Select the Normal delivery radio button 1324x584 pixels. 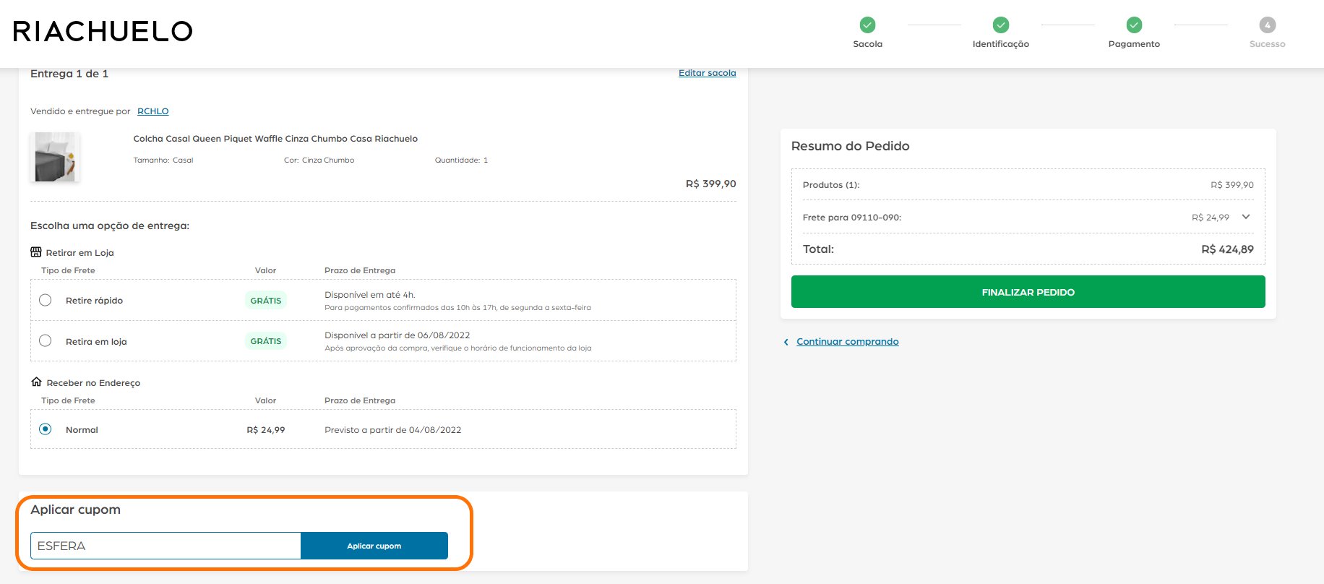46,429
